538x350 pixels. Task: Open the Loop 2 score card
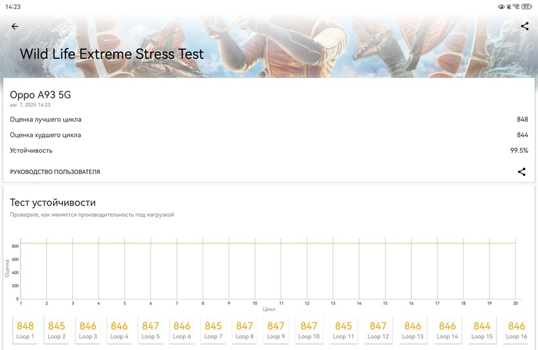(56, 330)
